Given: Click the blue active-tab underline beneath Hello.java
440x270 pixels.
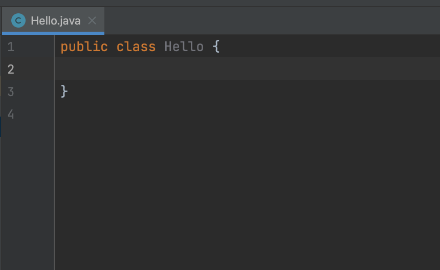Looking at the screenshot, I should point(53,33).
